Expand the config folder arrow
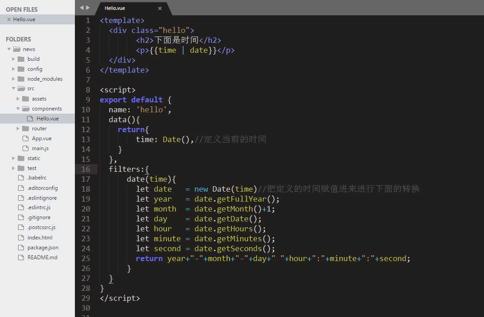This screenshot has width=484, height=317. pyautogui.click(x=13, y=69)
